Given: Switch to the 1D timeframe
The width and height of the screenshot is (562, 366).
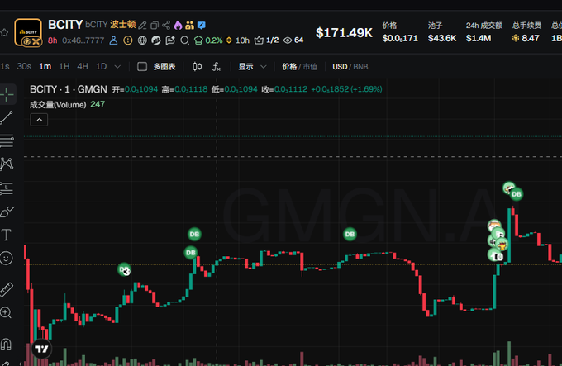Looking at the screenshot, I should click(101, 67).
